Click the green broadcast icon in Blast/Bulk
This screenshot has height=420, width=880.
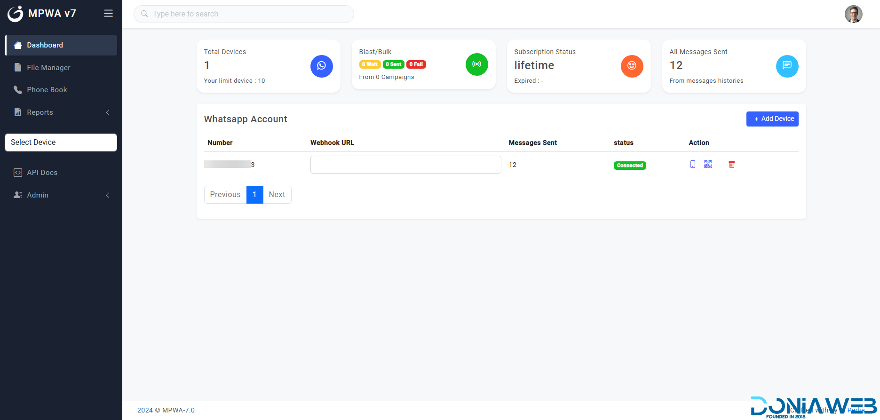[477, 64]
